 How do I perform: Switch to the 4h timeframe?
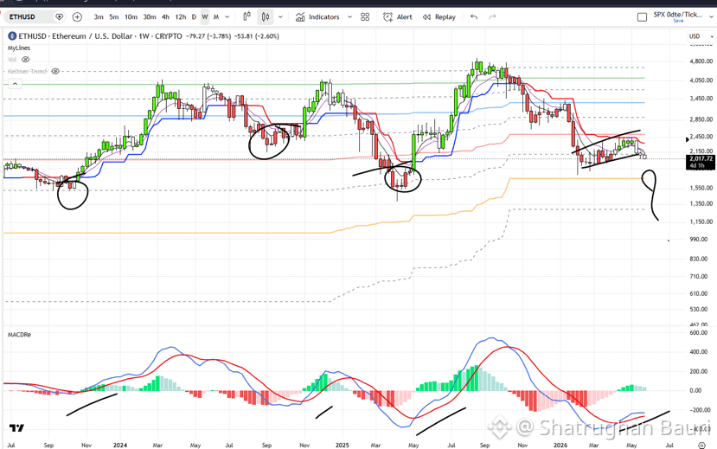pos(165,17)
